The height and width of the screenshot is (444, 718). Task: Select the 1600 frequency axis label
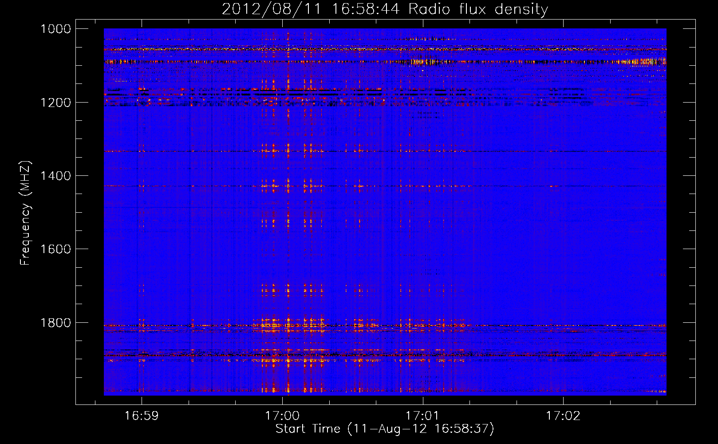55,249
